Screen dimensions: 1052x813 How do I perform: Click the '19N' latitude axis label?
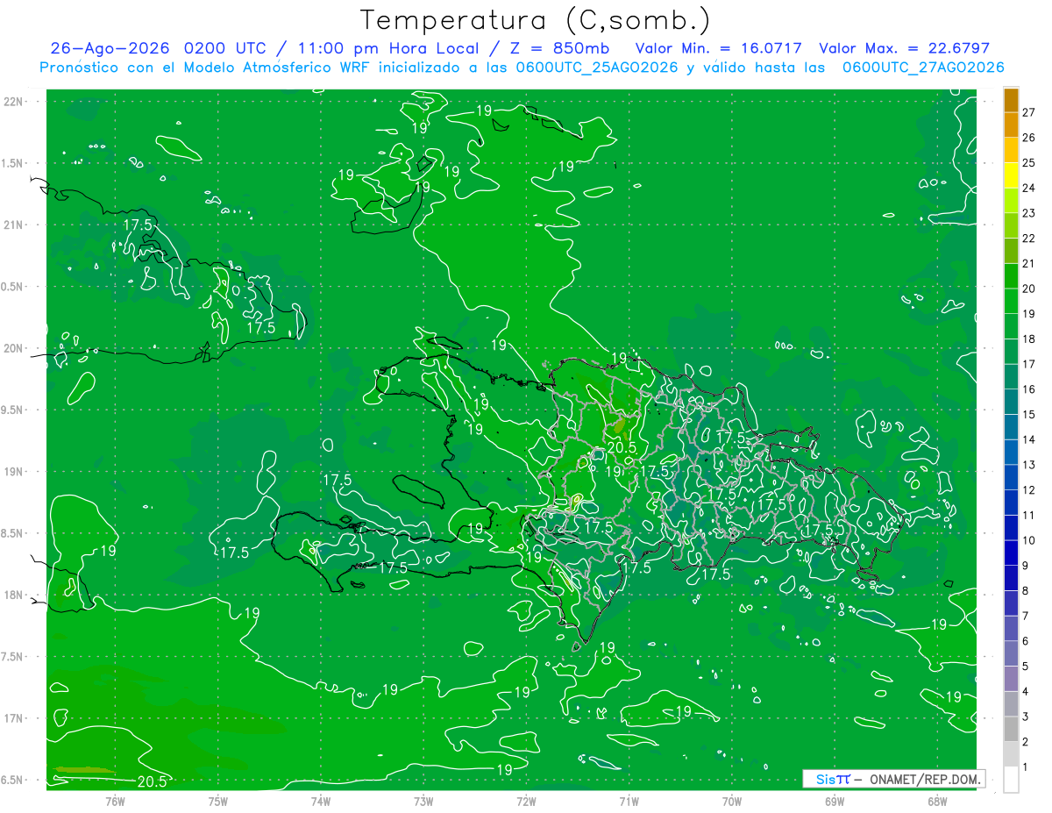click(x=15, y=472)
